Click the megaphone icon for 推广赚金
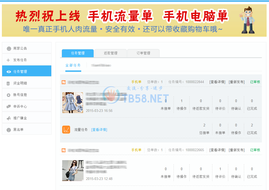269x190 pixels. [9, 118]
